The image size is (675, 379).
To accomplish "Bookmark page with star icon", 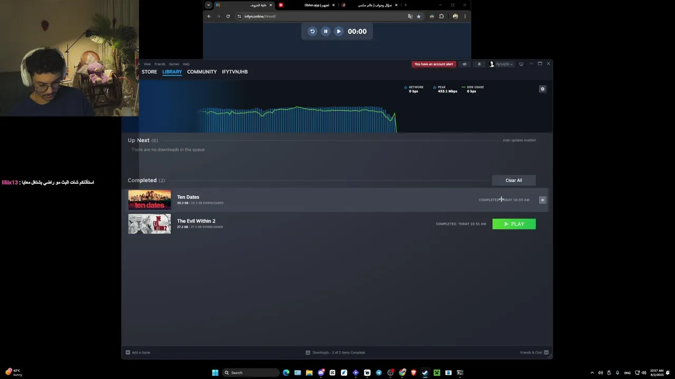I will click(419, 16).
